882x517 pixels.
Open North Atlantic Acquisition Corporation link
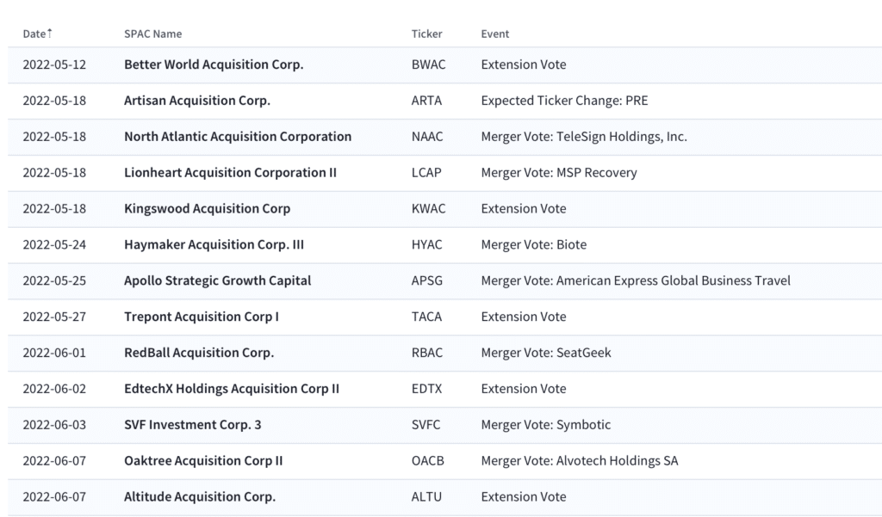(238, 137)
